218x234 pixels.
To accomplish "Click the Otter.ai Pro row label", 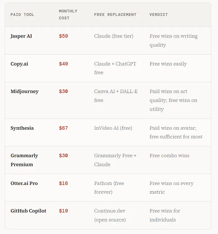I will [24, 183].
